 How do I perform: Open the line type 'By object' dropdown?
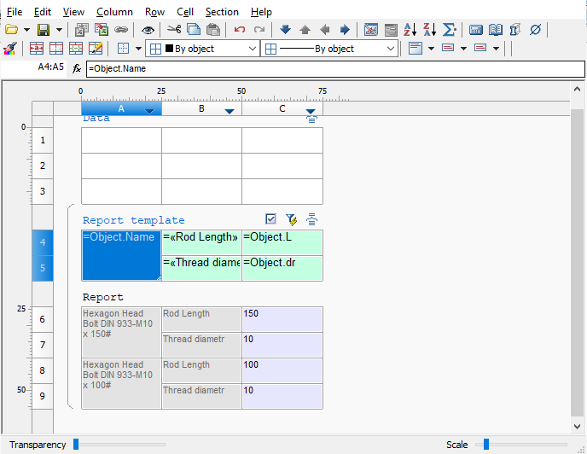click(x=391, y=49)
